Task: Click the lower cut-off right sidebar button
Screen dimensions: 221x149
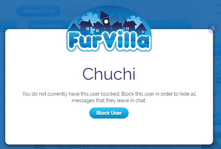Action: [x=217, y=119]
